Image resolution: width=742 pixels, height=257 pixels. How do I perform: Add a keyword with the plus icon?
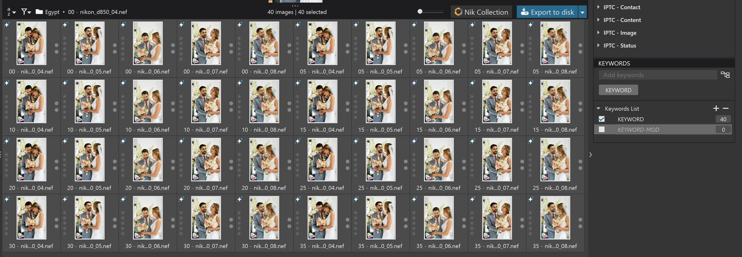pyautogui.click(x=716, y=108)
